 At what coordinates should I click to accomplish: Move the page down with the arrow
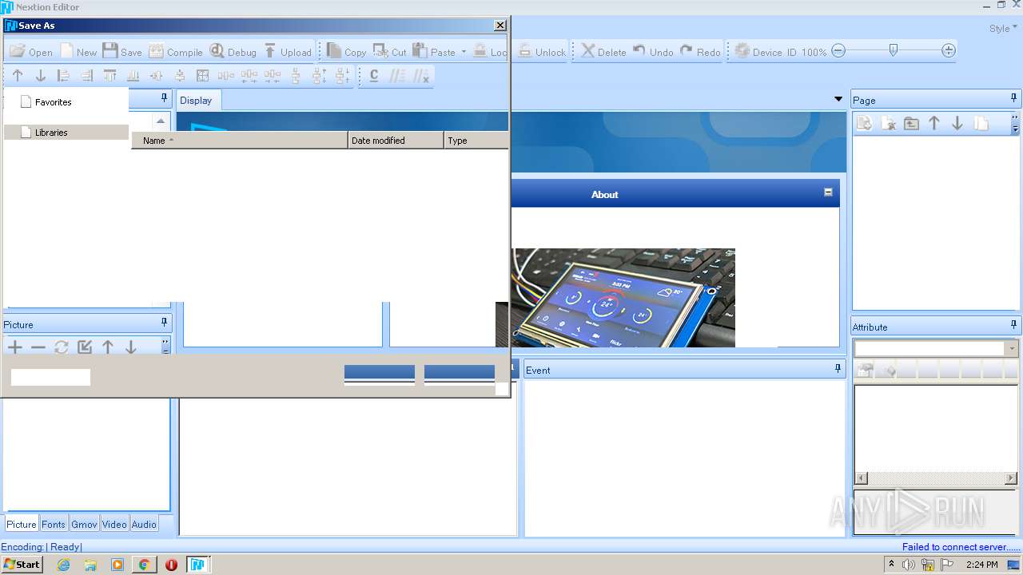pyautogui.click(x=957, y=124)
